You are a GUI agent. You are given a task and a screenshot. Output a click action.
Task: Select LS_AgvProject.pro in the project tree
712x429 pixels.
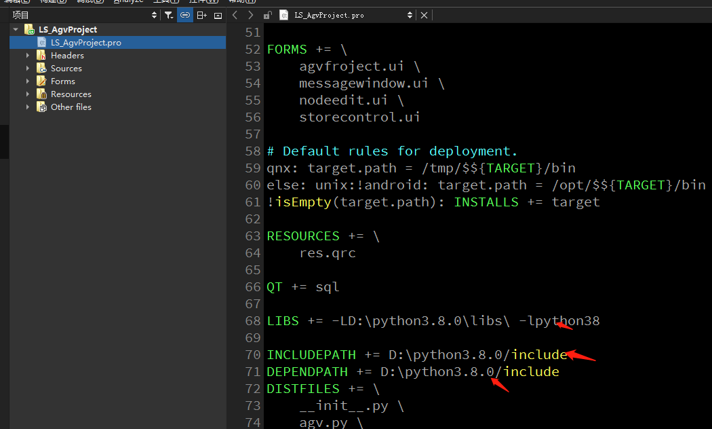point(86,43)
